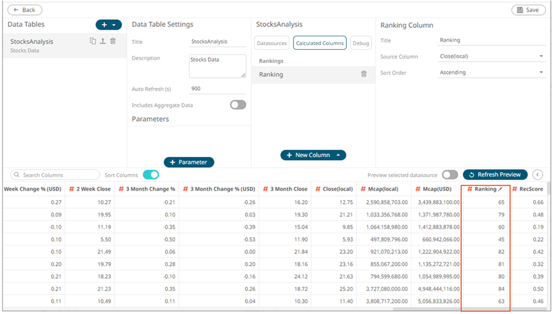Expand the add data table dropdown
This screenshot has height=314, width=552.
click(x=114, y=25)
